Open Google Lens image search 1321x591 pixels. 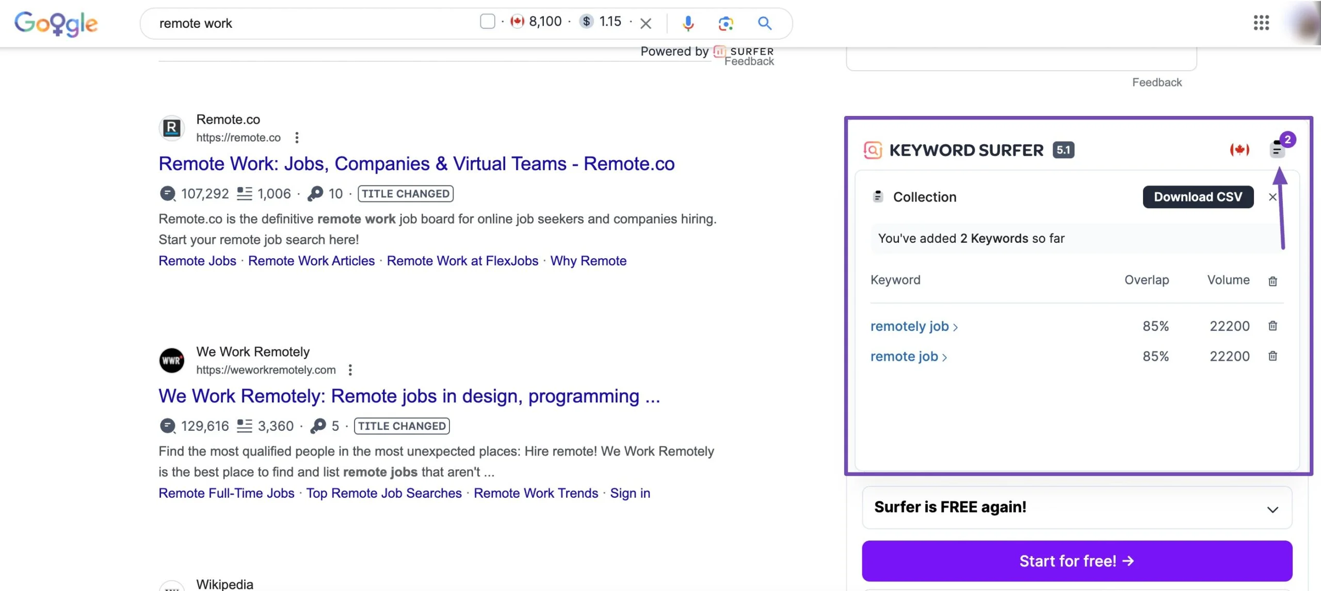pyautogui.click(x=726, y=23)
